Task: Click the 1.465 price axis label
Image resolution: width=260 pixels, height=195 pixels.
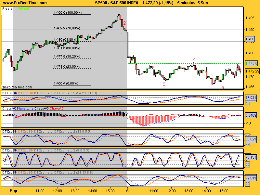Action: tap(250, 87)
